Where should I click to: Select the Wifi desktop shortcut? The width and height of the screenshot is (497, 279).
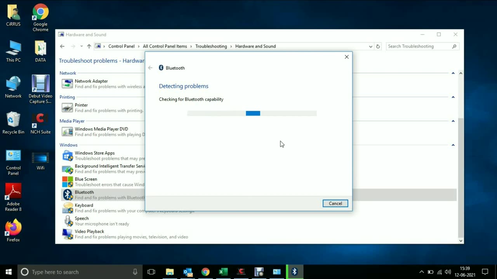click(40, 160)
